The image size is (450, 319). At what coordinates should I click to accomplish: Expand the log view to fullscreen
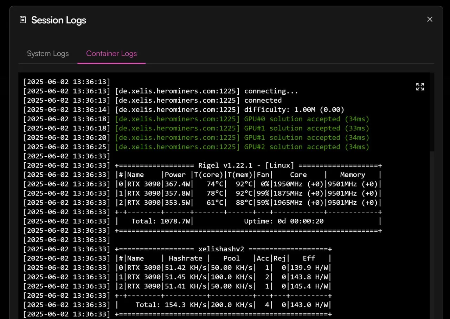420,87
